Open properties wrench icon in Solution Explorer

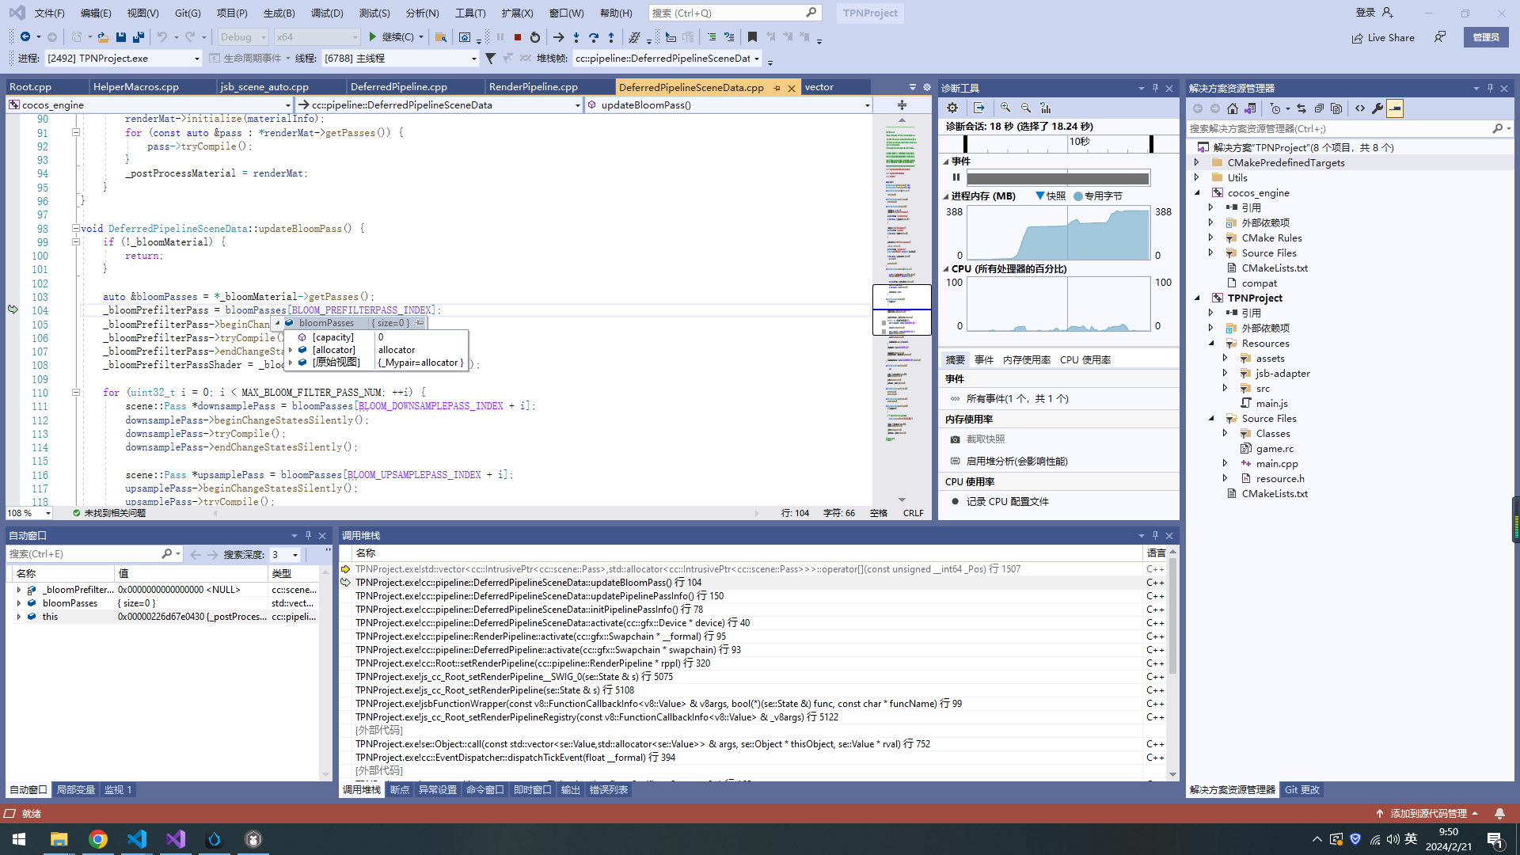(x=1377, y=108)
